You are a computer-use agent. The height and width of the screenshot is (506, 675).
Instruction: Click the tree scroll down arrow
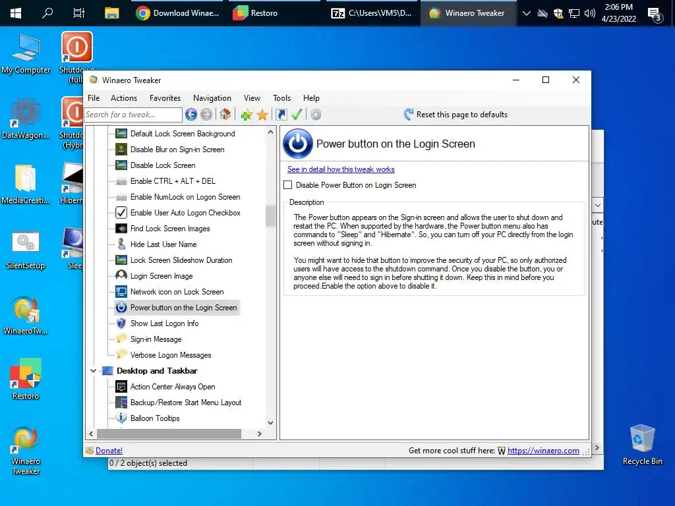point(270,423)
